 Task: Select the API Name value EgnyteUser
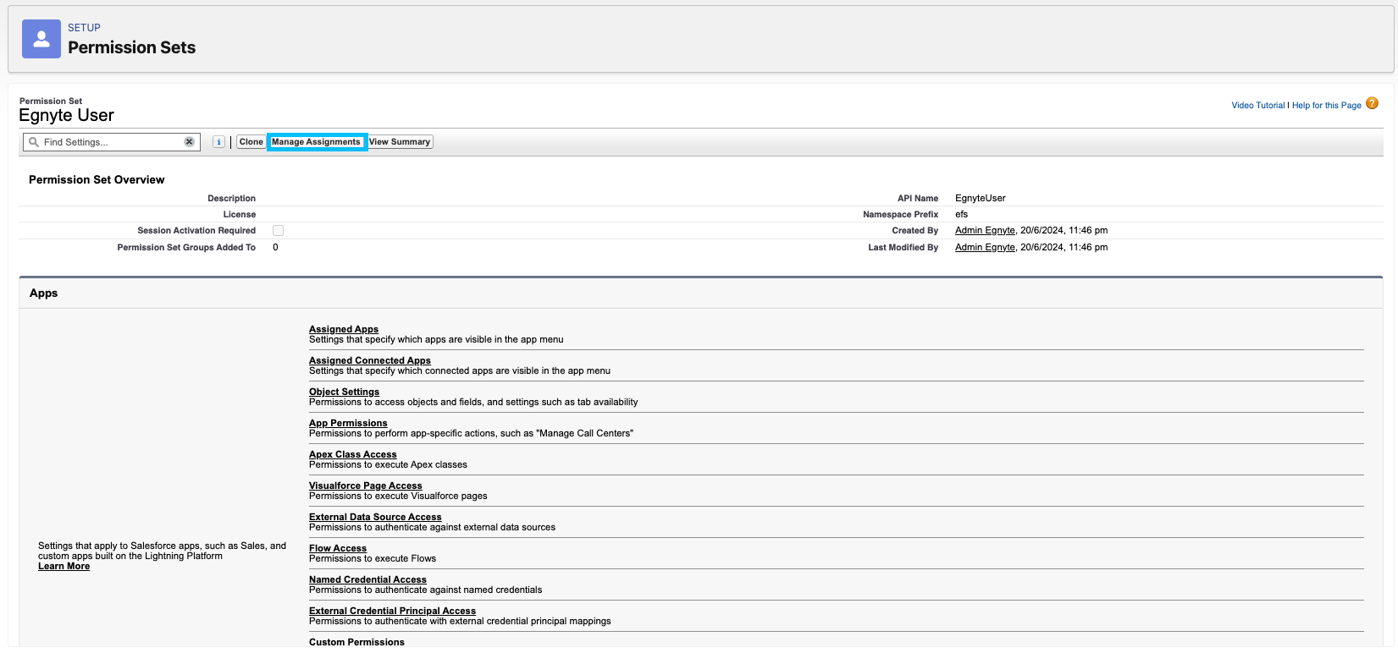point(981,198)
